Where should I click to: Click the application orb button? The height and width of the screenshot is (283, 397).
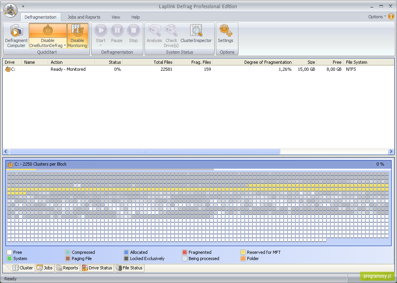pyautogui.click(x=11, y=10)
